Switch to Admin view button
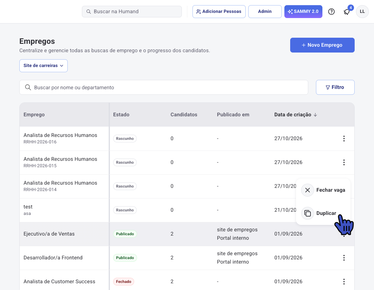374x290 pixels. [265, 11]
